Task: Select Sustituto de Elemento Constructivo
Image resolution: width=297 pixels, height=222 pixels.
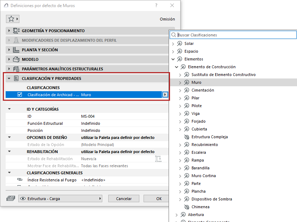Action: click(x=224, y=75)
